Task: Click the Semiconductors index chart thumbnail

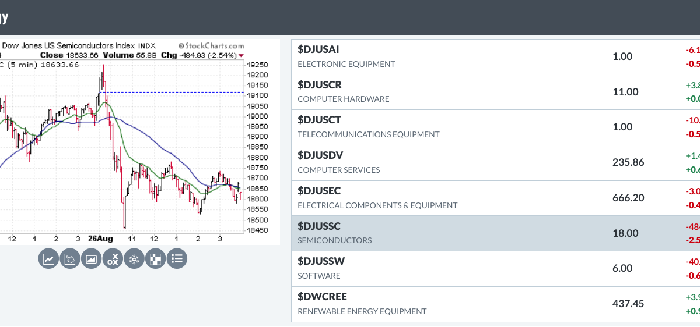Action: click(139, 142)
